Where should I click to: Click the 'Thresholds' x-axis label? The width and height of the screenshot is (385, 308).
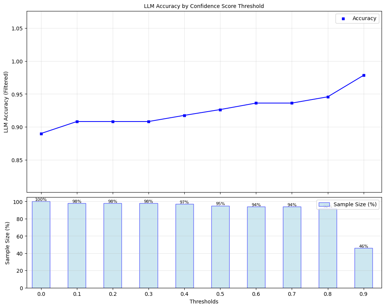[x=204, y=302]
